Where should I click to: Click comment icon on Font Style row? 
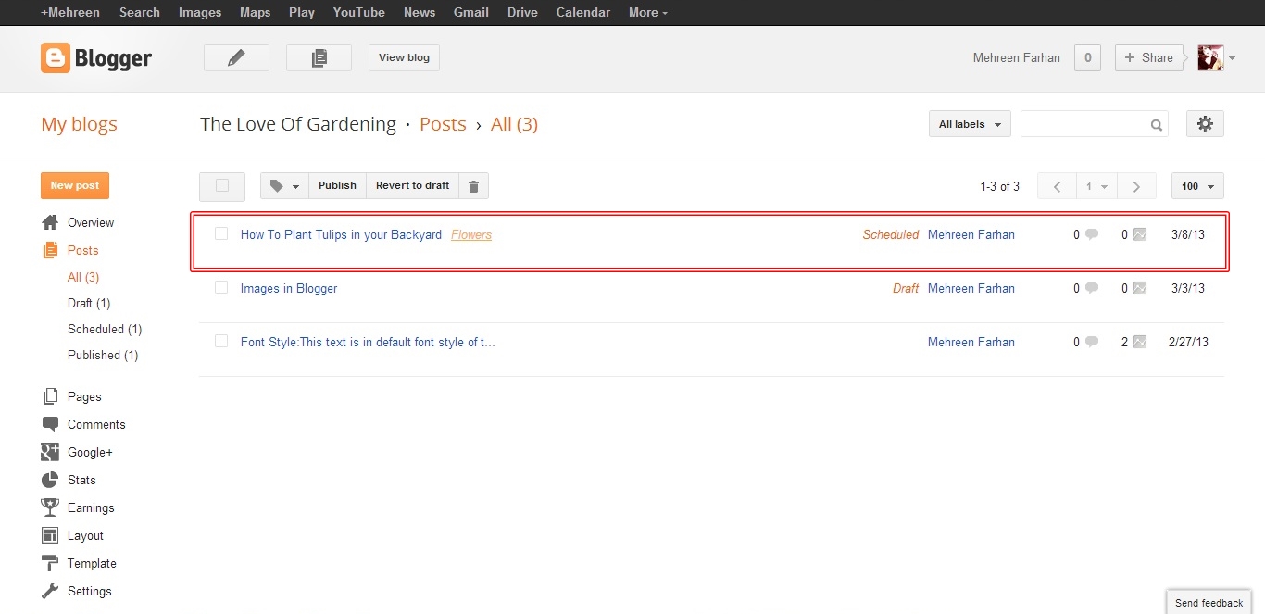(1092, 342)
